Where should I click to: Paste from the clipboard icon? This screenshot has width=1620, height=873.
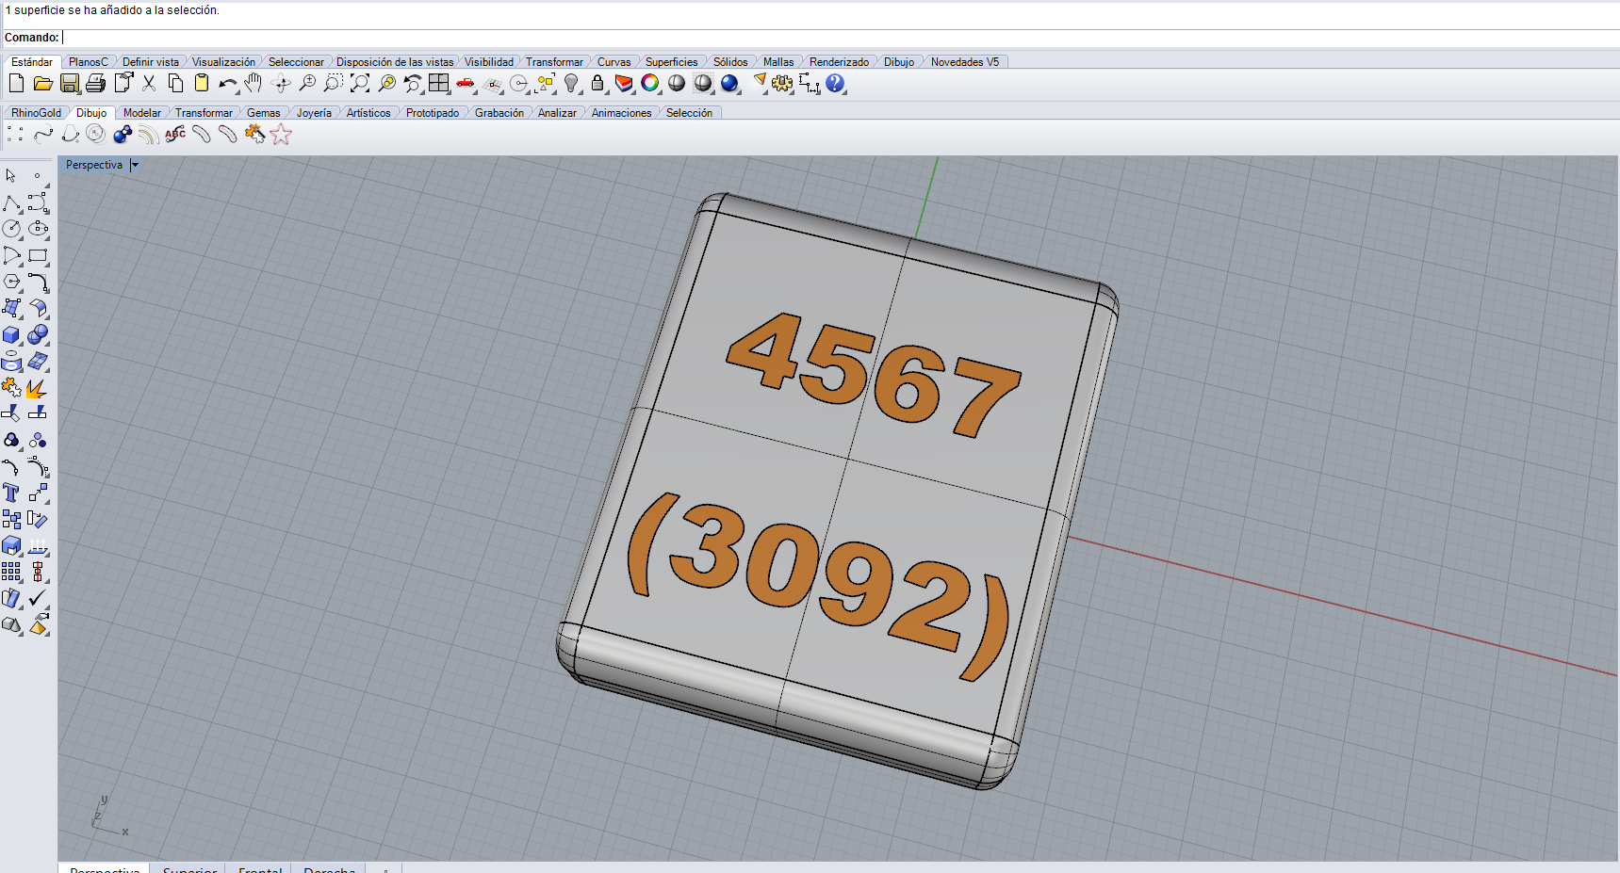click(x=201, y=84)
